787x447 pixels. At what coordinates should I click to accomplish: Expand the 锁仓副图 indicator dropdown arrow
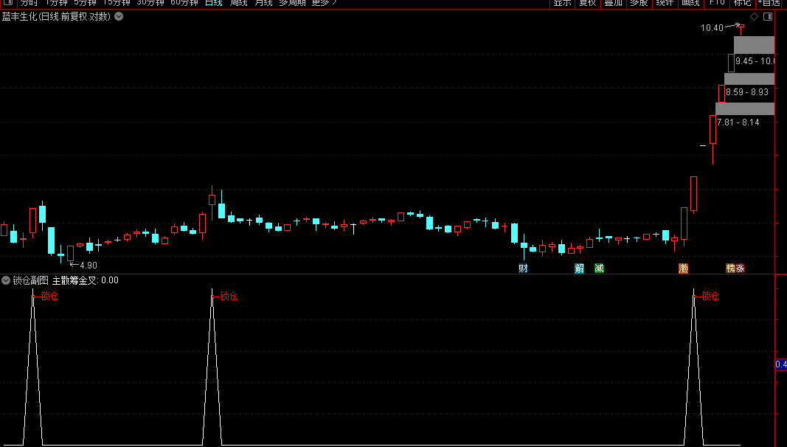click(6, 280)
